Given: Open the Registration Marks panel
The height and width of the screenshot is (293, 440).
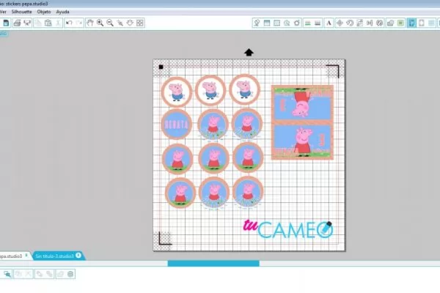Looking at the screenshot, I should (x=422, y=23).
